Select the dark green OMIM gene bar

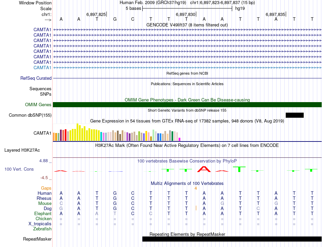point(187,104)
